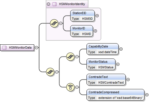Viewport: 149px width, 102px height.
Task: Select the ComtradeCompressed element box
Action: 115,95
